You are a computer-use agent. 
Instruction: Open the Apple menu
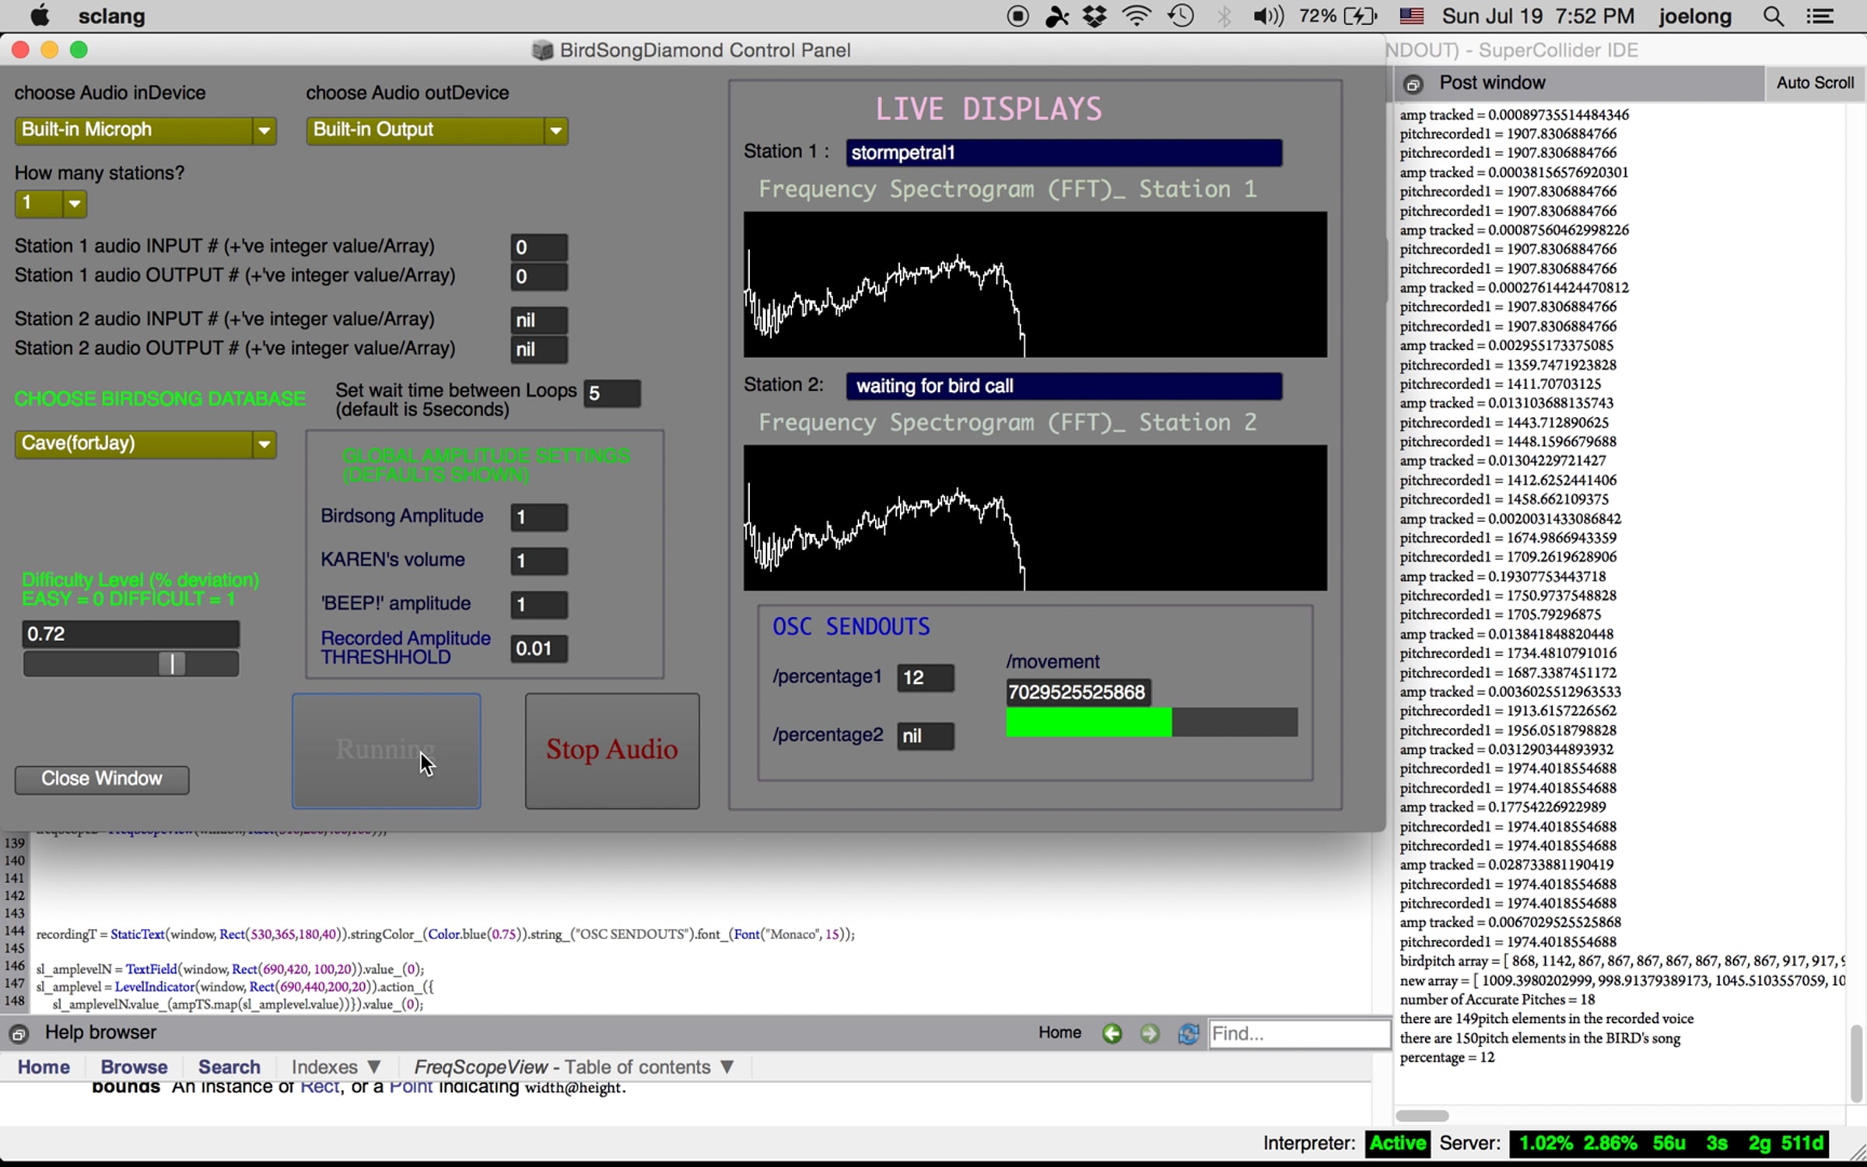39,16
